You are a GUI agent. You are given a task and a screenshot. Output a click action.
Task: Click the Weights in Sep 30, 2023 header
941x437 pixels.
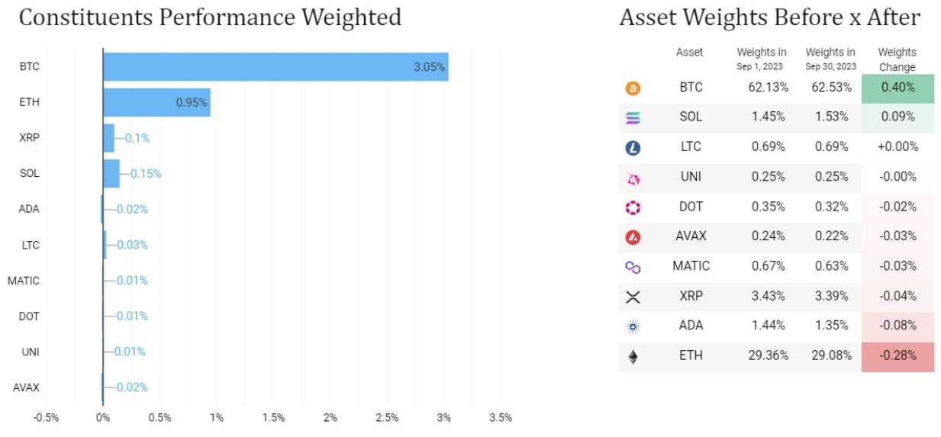pyautogui.click(x=830, y=58)
